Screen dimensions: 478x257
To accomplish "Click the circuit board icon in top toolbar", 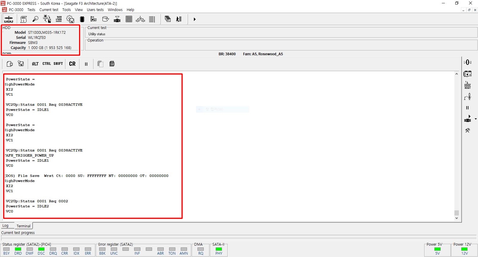I will coord(94,19).
